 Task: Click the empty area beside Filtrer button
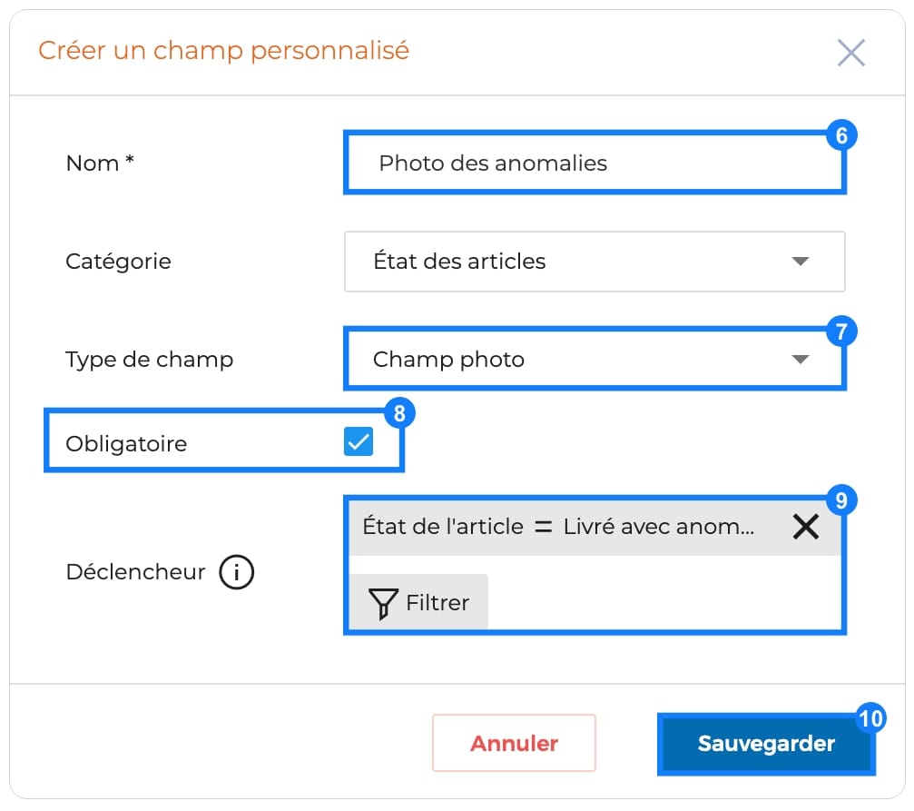pyautogui.click(x=664, y=601)
